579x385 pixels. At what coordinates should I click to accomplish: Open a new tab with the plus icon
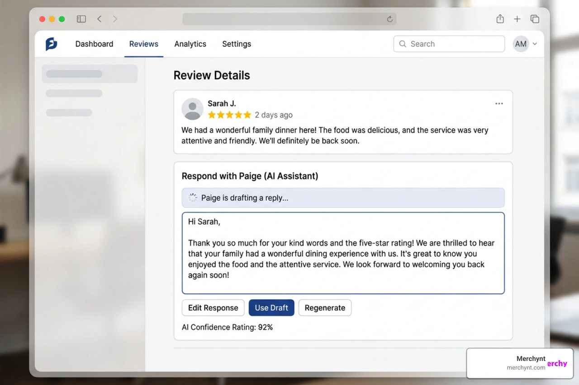(517, 19)
